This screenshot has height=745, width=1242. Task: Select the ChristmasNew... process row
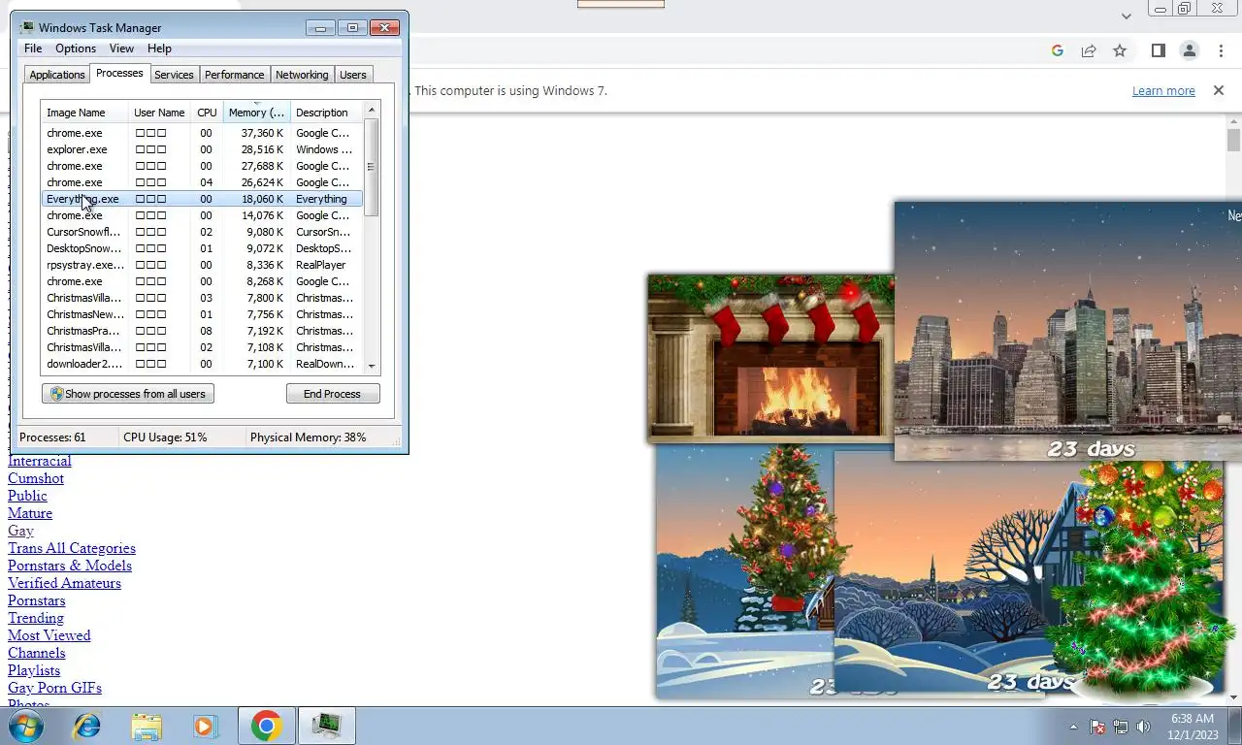[x=202, y=314]
